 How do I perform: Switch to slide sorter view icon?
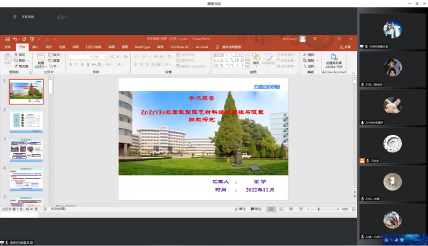(x=281, y=209)
